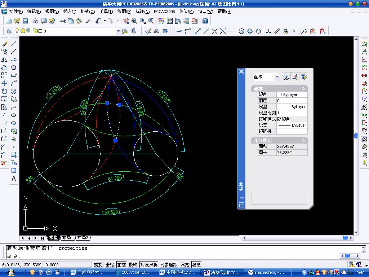This screenshot has width=369, height=277.
Task: Toggle 正交 ortho mode in status bar
Action: (121, 264)
